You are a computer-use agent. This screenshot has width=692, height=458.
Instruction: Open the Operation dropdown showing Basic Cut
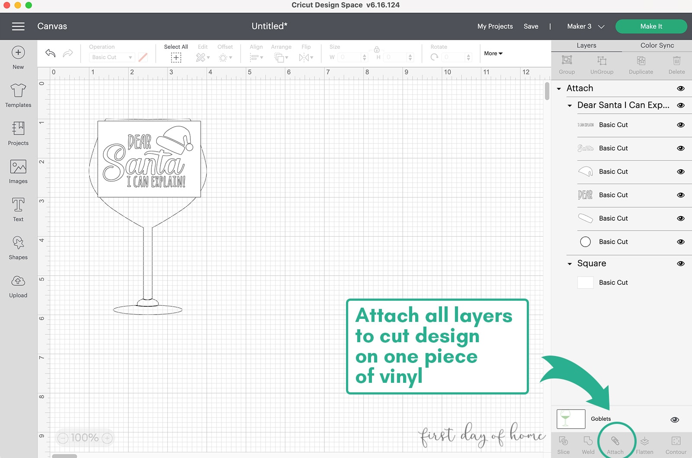[111, 57]
